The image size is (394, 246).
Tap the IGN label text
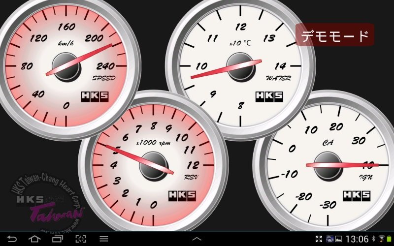pyautogui.click(x=365, y=178)
